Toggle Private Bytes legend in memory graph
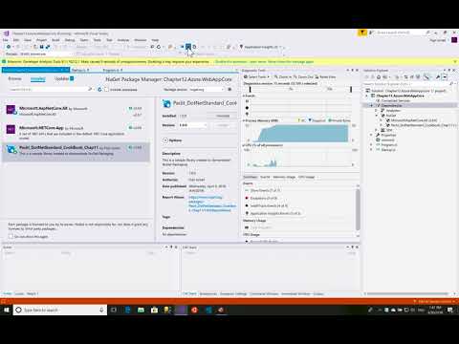This screenshot has width=459, height=344. click(339, 120)
